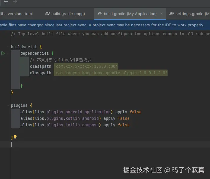
Task: Click Gradle icon on settings.gradle tab
Action: [x=171, y=14]
